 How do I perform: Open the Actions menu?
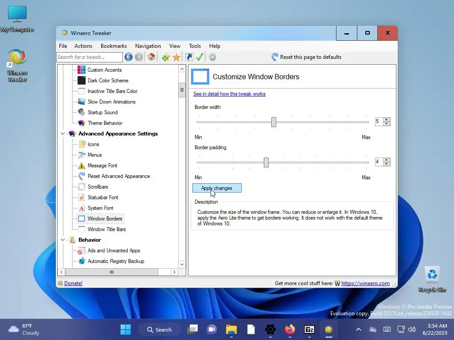point(83,46)
